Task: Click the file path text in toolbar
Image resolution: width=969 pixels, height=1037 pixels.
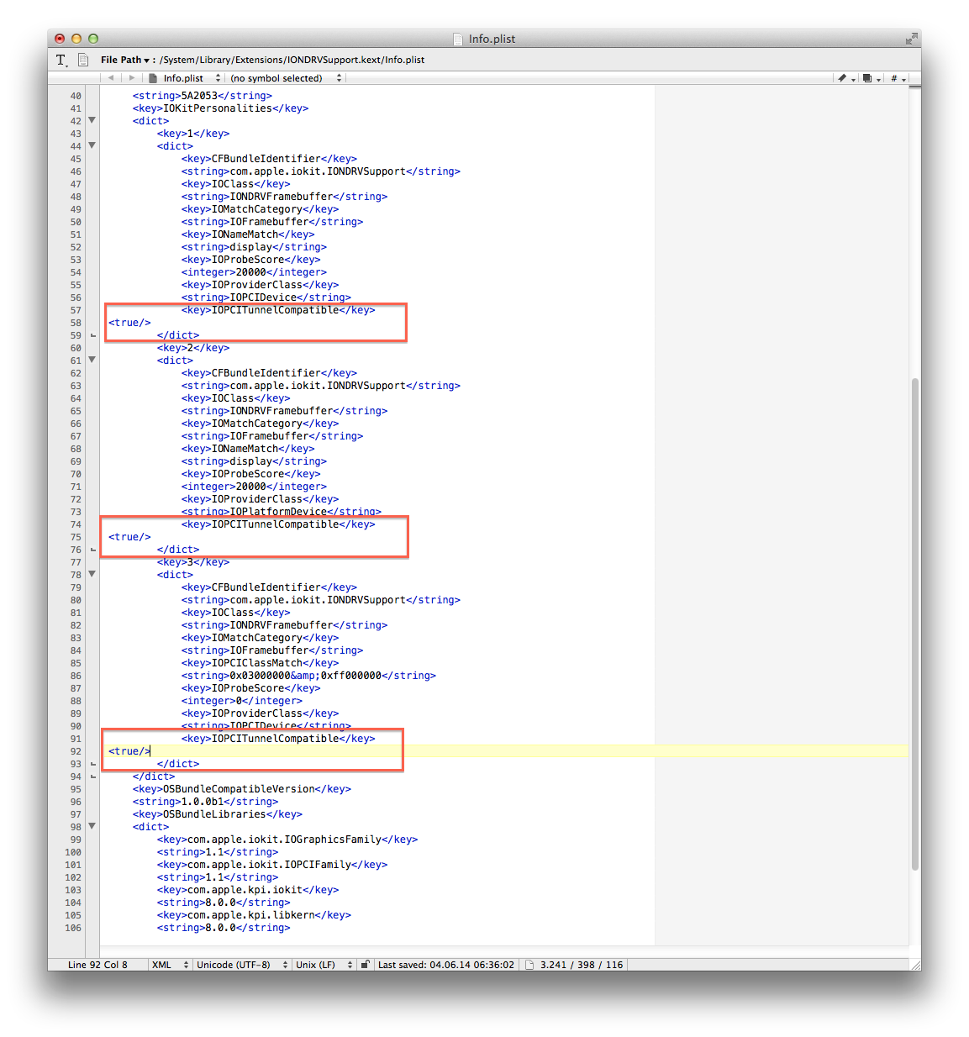Action: [292, 60]
